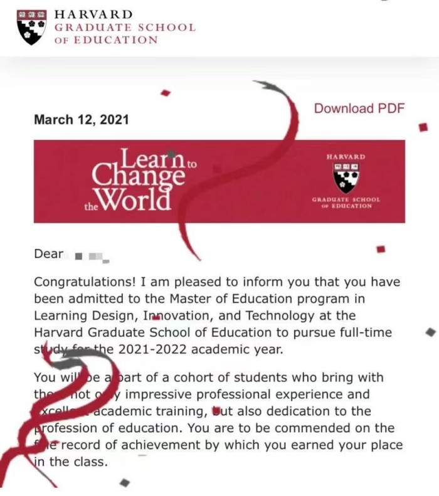Viewport: 439px width, 496px height.
Task: Click the Harvard shield inside the red banner
Action: point(346,178)
